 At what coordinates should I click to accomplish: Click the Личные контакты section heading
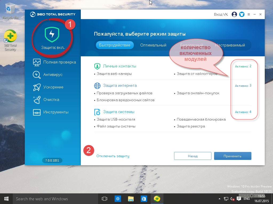pyautogui.click(x=120, y=66)
